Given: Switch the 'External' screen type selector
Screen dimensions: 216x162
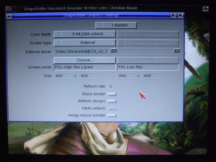Looking at the screenshot, I should 87,43.
